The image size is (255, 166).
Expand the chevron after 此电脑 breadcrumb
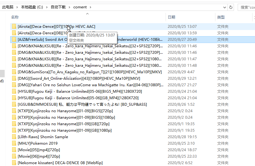pyautogui.click(x=17, y=7)
